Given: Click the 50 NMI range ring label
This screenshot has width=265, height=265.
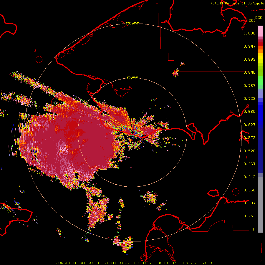Looking at the screenshot, I should [132, 78].
